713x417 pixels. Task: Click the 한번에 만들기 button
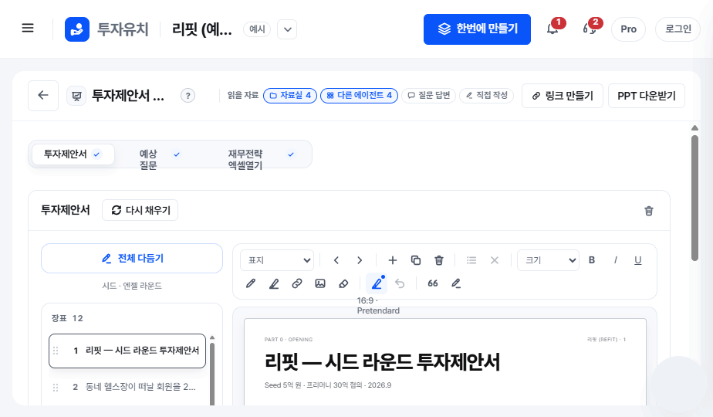coord(477,29)
